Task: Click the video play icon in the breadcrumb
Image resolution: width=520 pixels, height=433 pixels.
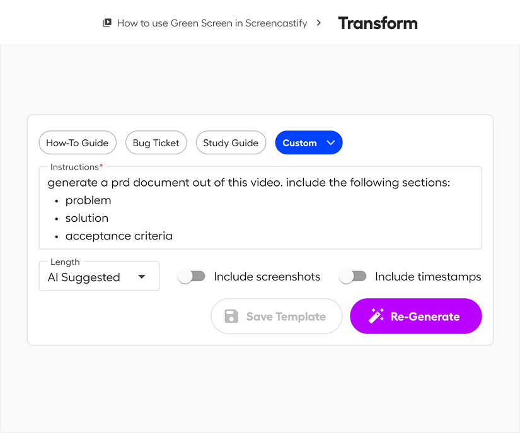Action: pos(107,23)
